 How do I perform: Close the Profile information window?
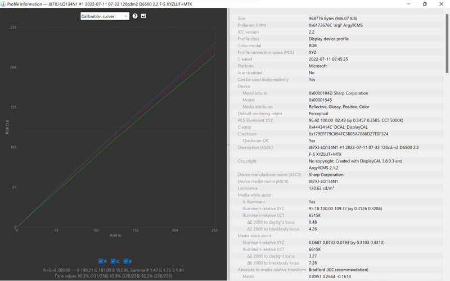[x=441, y=4]
